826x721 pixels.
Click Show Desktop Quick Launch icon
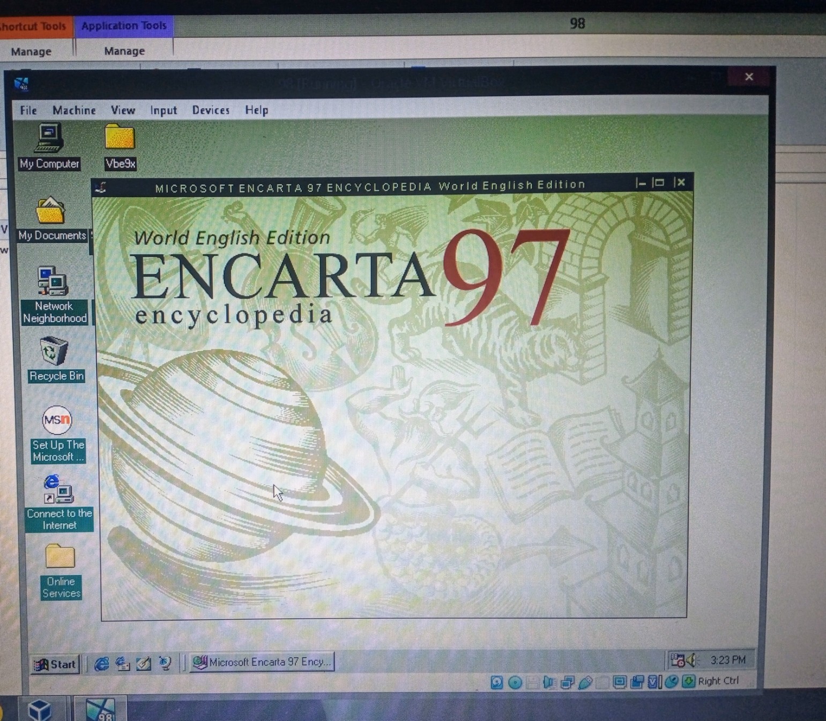click(x=144, y=664)
